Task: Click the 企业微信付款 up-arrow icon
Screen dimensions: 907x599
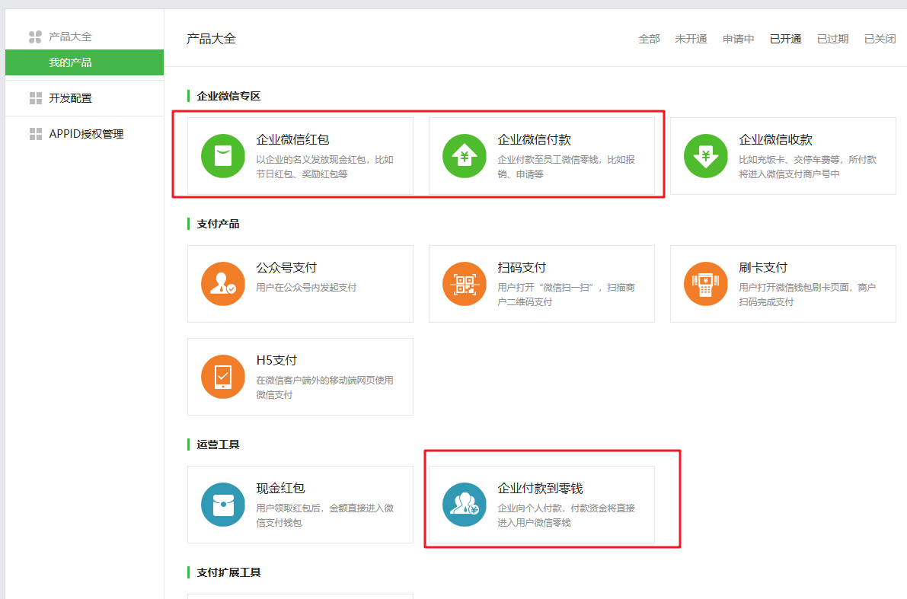Action: click(x=464, y=156)
